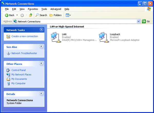Click the My Documents icon

8,79
